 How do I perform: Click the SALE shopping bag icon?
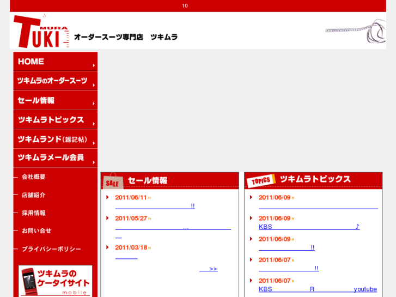[x=113, y=181]
